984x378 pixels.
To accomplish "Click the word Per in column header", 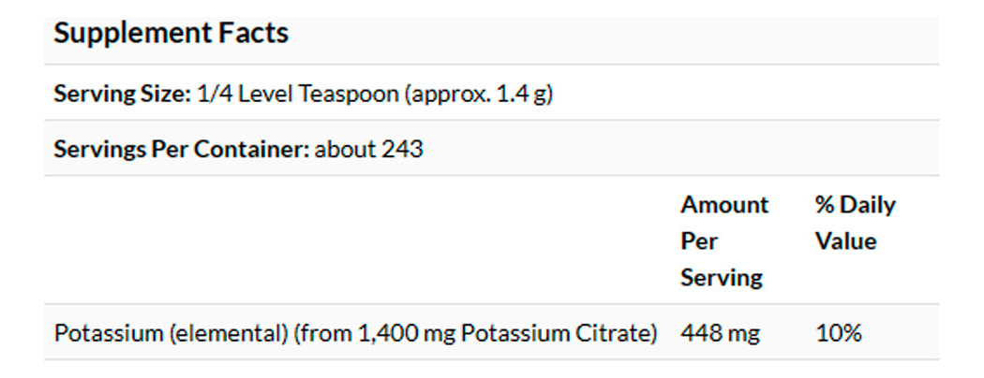I will click(698, 241).
